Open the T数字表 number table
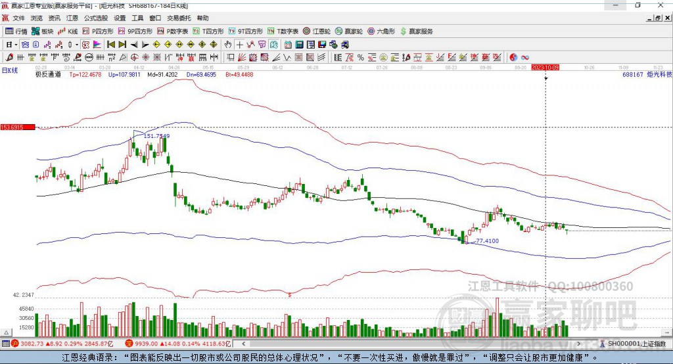The width and height of the screenshot is (673, 364). (283, 32)
